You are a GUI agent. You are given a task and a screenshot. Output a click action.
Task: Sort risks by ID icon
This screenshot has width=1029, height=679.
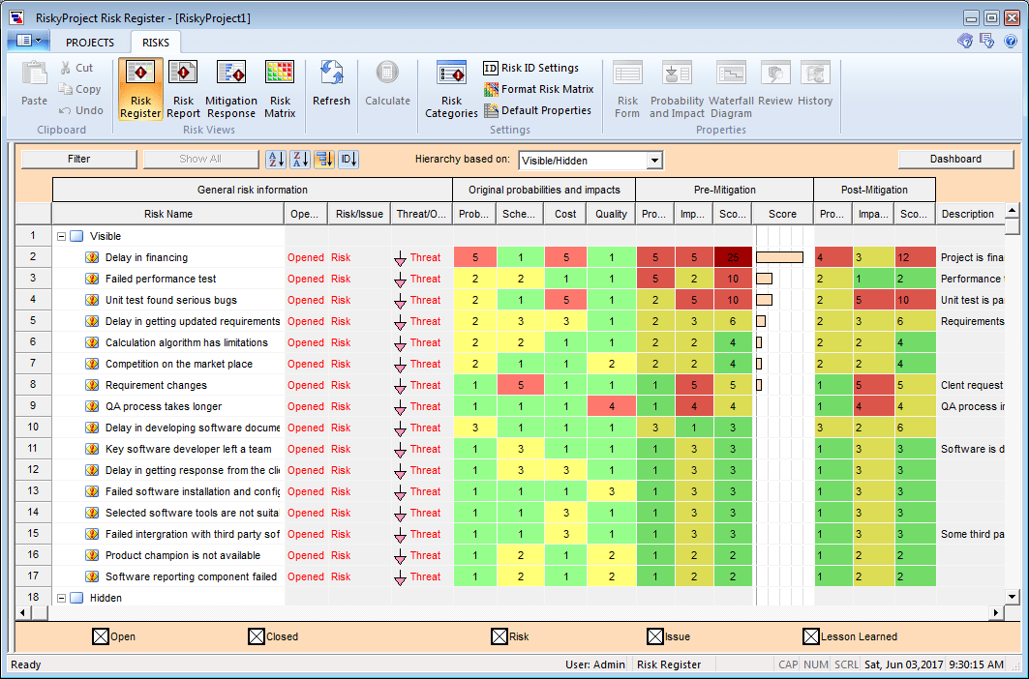tap(348, 160)
